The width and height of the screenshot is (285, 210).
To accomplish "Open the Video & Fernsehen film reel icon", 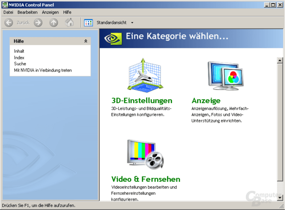I will tap(146, 155).
